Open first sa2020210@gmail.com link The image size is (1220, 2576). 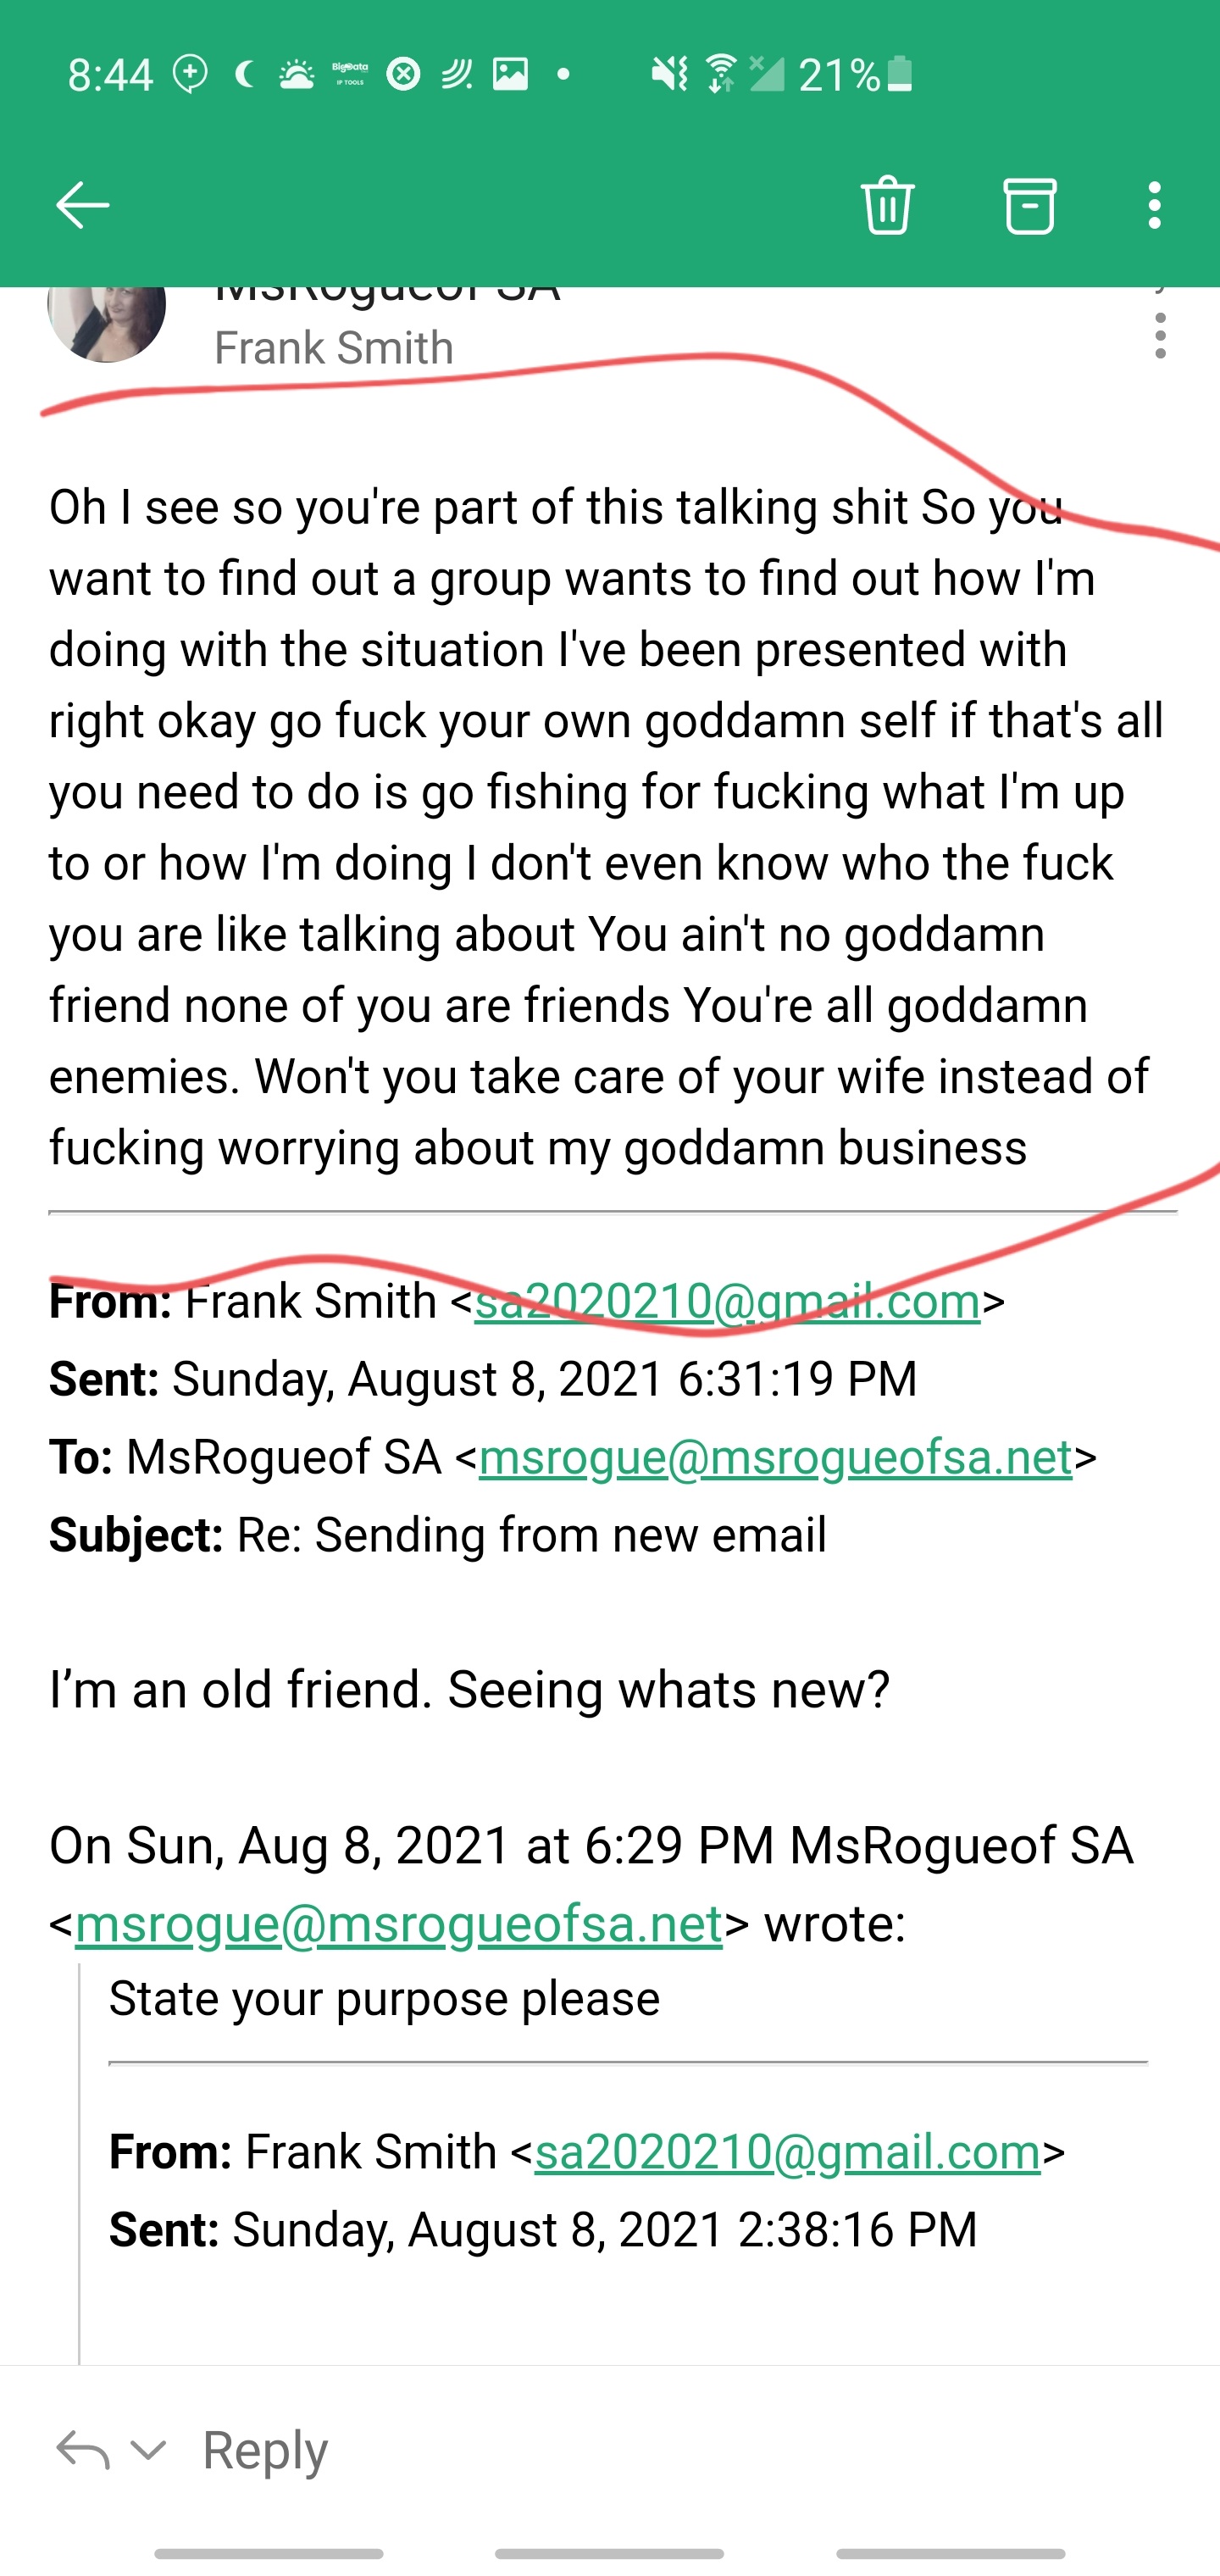(x=727, y=1301)
